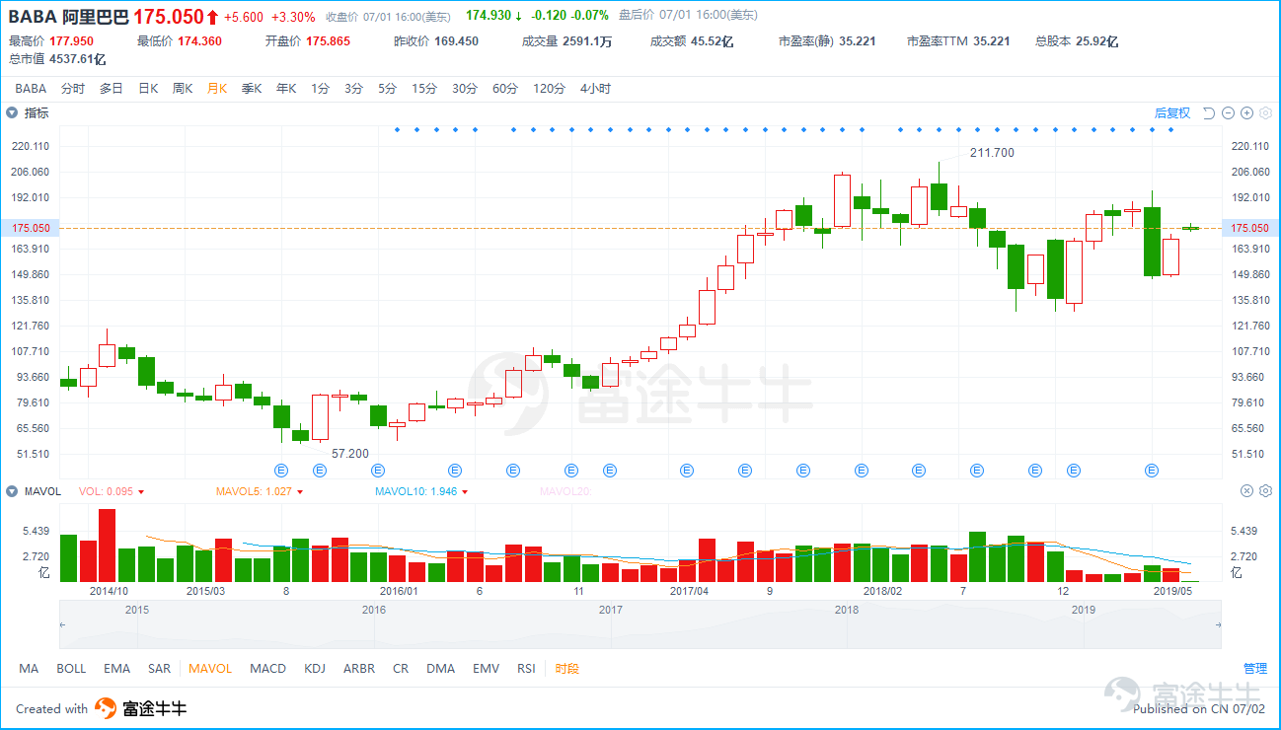Click the current price 175.050 in header
This screenshot has height=730, width=1281.
coord(169,17)
